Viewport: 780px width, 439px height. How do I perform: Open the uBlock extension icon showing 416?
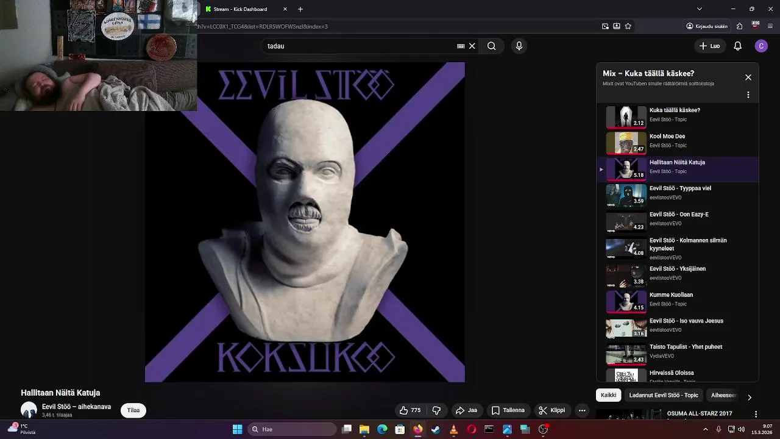click(756, 26)
